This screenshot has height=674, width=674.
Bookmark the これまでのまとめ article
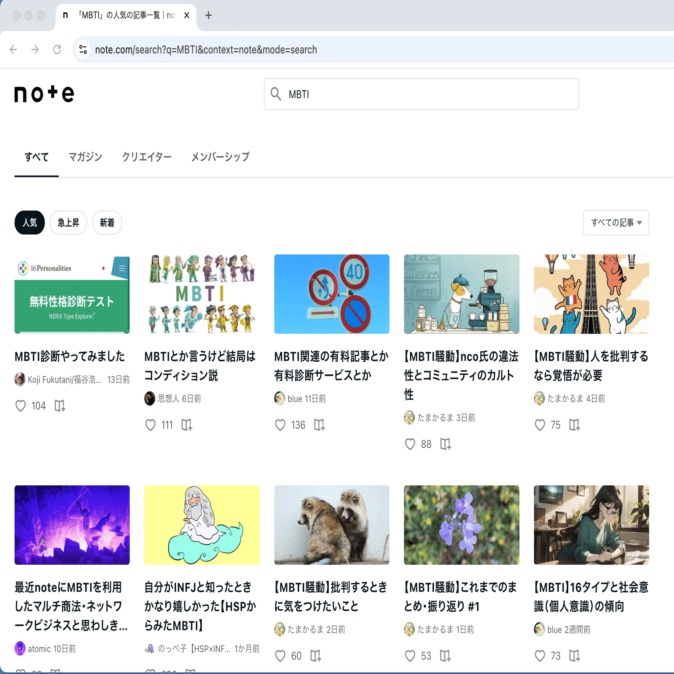(x=445, y=656)
